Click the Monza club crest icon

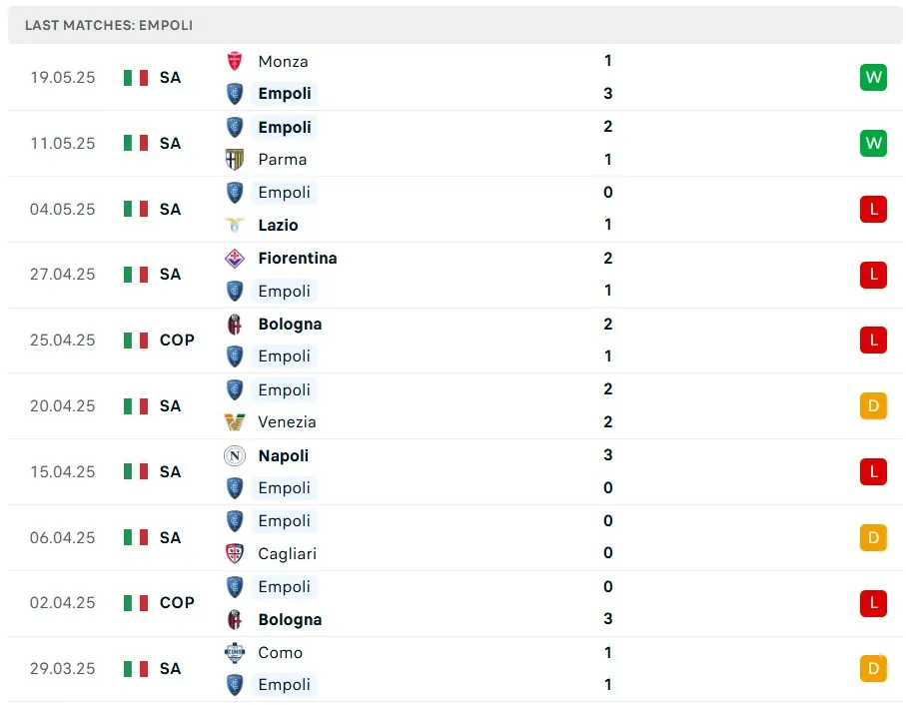click(x=235, y=61)
